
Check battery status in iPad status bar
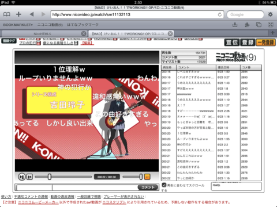(x=273, y=2)
